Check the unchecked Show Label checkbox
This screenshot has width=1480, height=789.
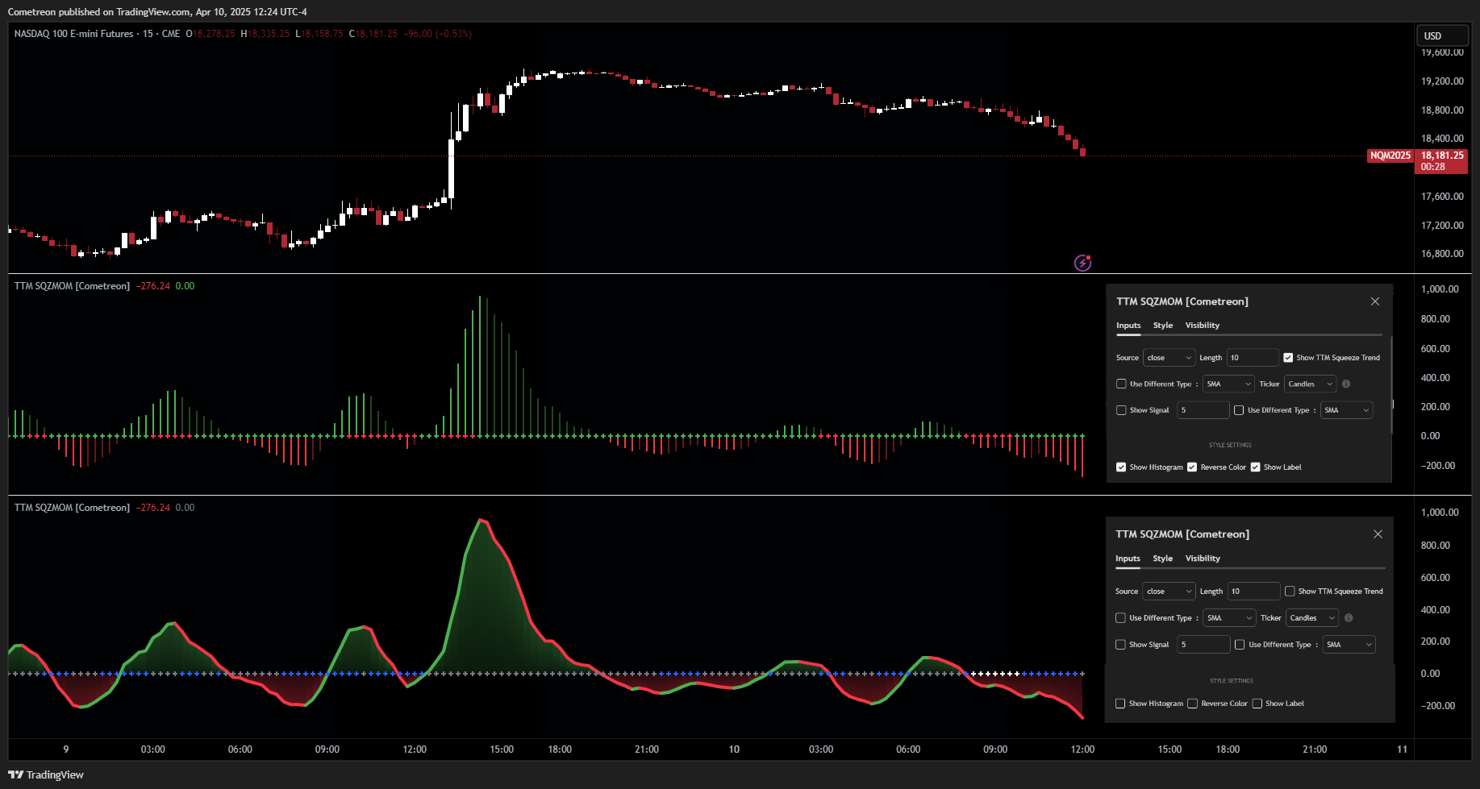click(x=1257, y=704)
